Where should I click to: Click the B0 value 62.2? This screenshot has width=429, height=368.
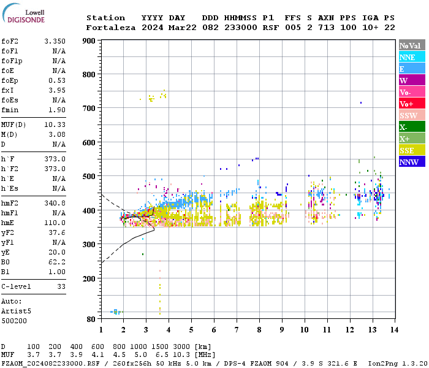57,263
